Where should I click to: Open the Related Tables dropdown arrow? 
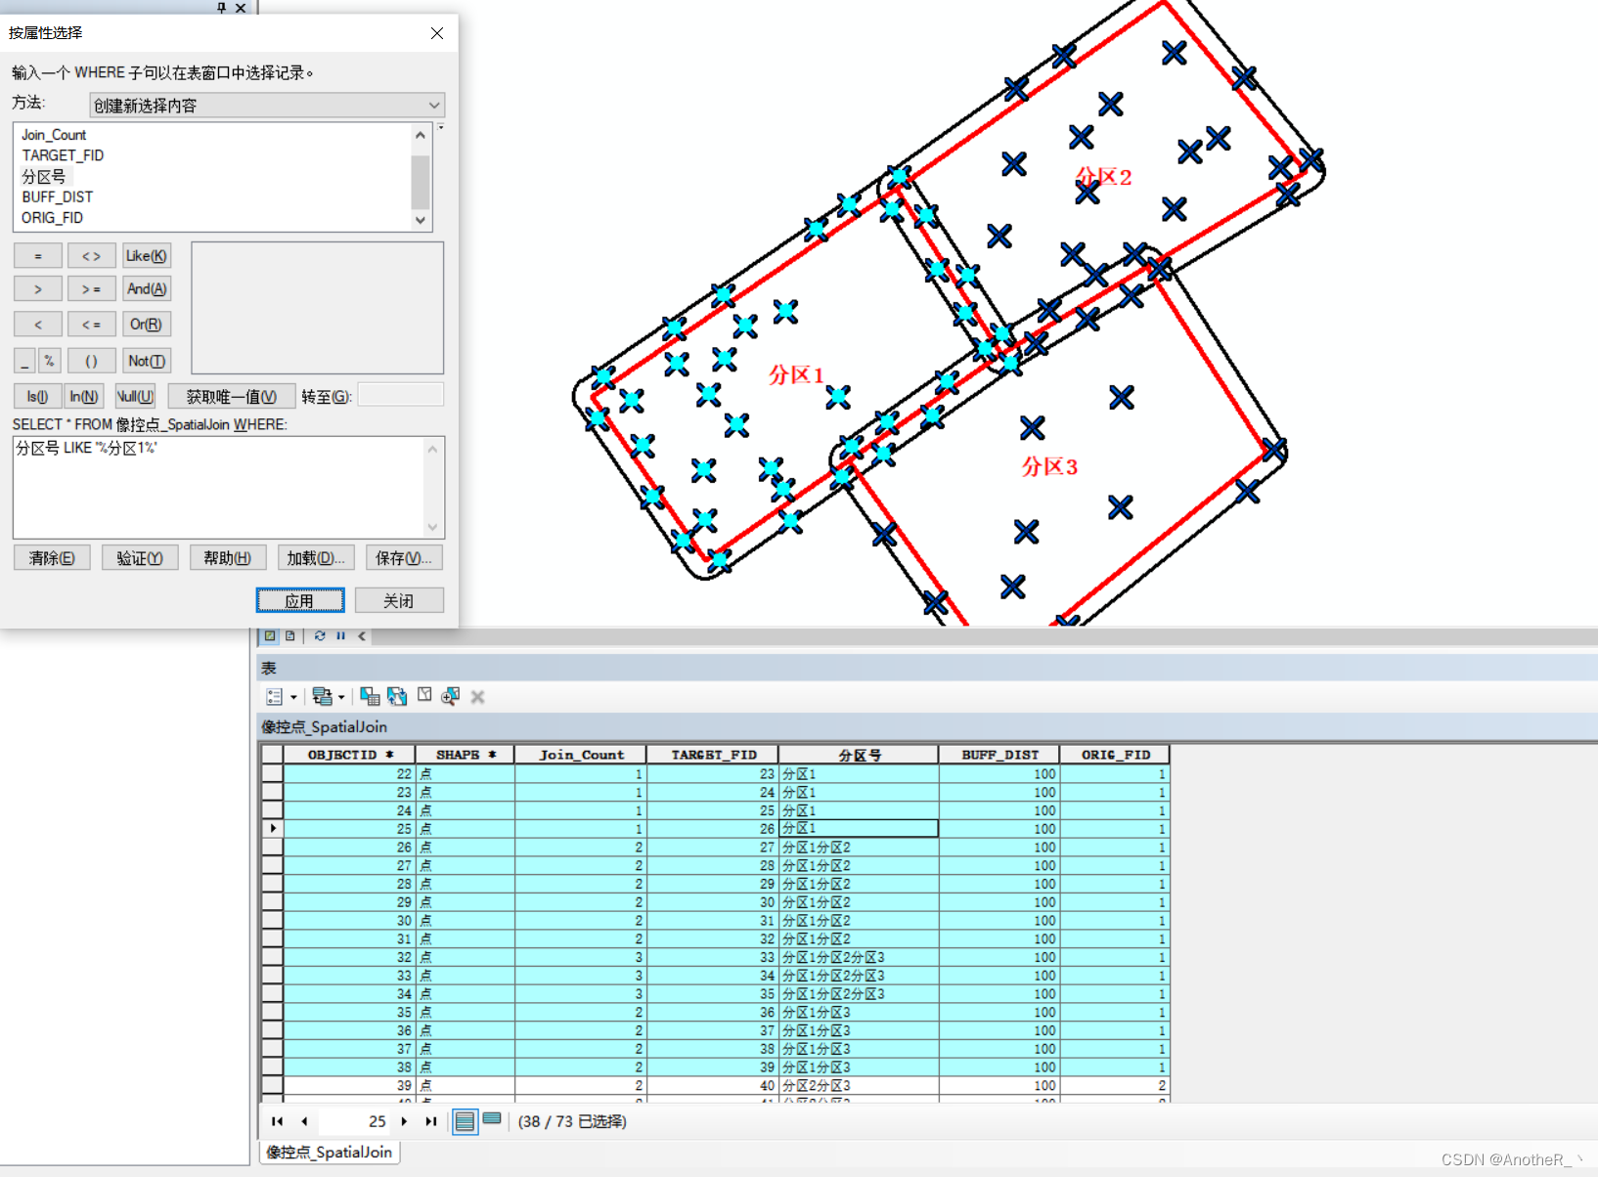[x=339, y=696]
